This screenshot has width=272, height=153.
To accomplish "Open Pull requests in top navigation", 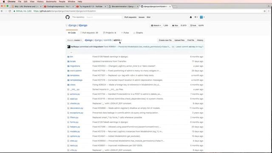I will [x=130, y=17].
